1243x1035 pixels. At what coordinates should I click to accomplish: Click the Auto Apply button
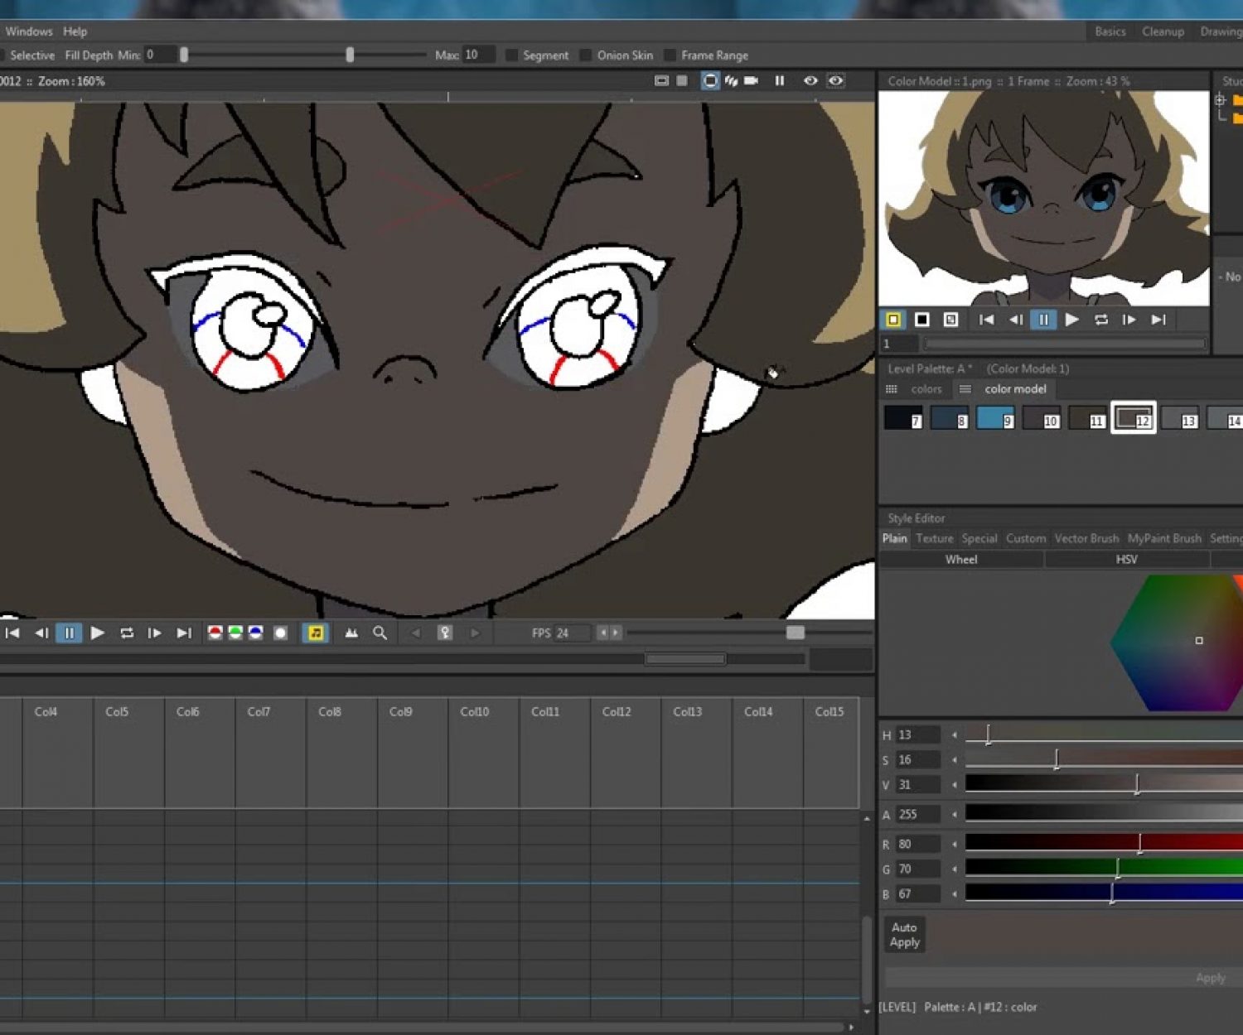pos(904,935)
